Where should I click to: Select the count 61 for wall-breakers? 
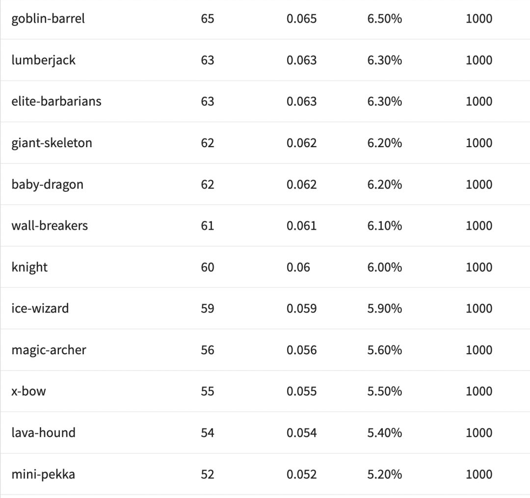(208, 226)
